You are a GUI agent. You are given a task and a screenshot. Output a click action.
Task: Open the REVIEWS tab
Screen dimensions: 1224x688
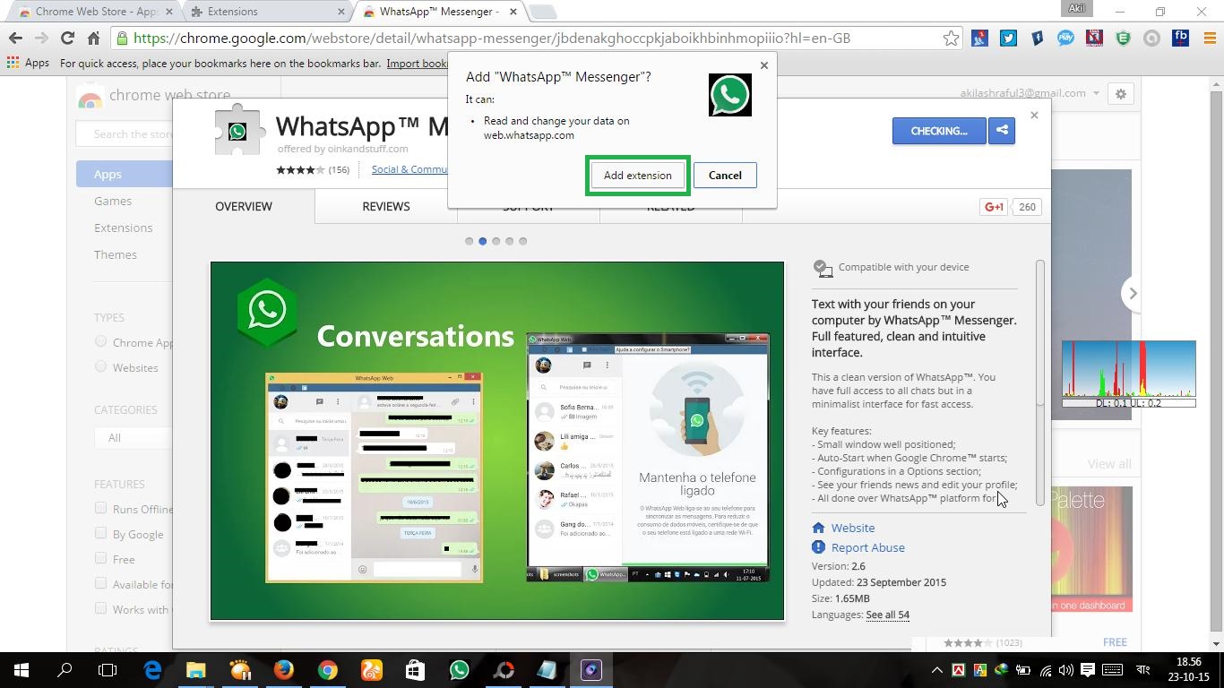pos(386,206)
